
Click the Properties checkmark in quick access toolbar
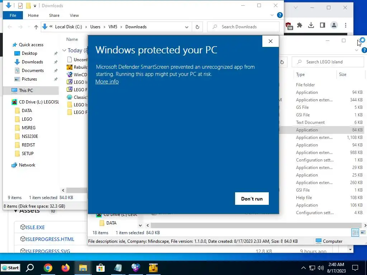[20, 6]
